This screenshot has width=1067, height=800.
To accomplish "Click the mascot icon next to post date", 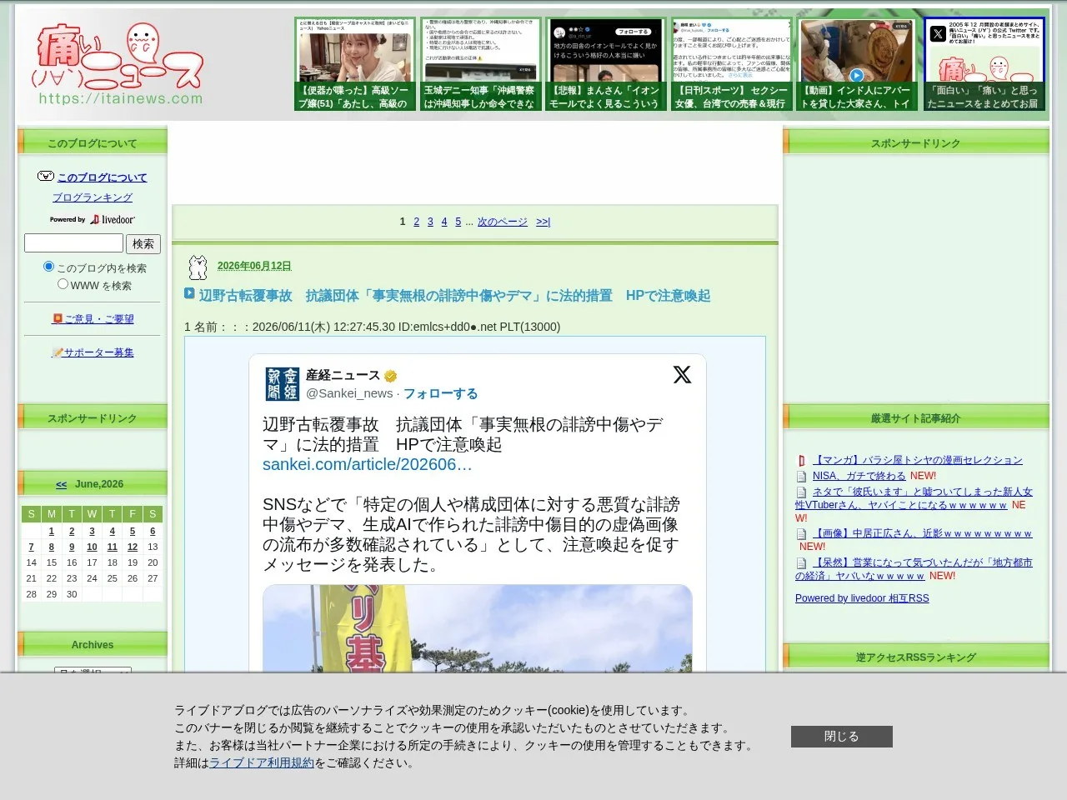I will coord(198,267).
